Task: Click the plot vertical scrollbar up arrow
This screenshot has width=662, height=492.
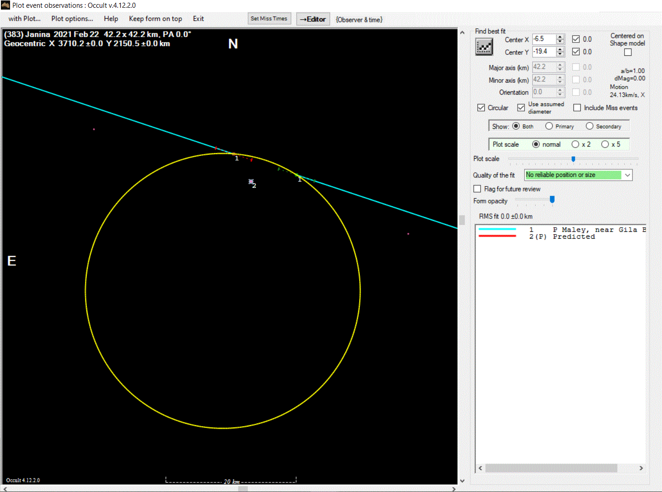Action: tap(462, 32)
